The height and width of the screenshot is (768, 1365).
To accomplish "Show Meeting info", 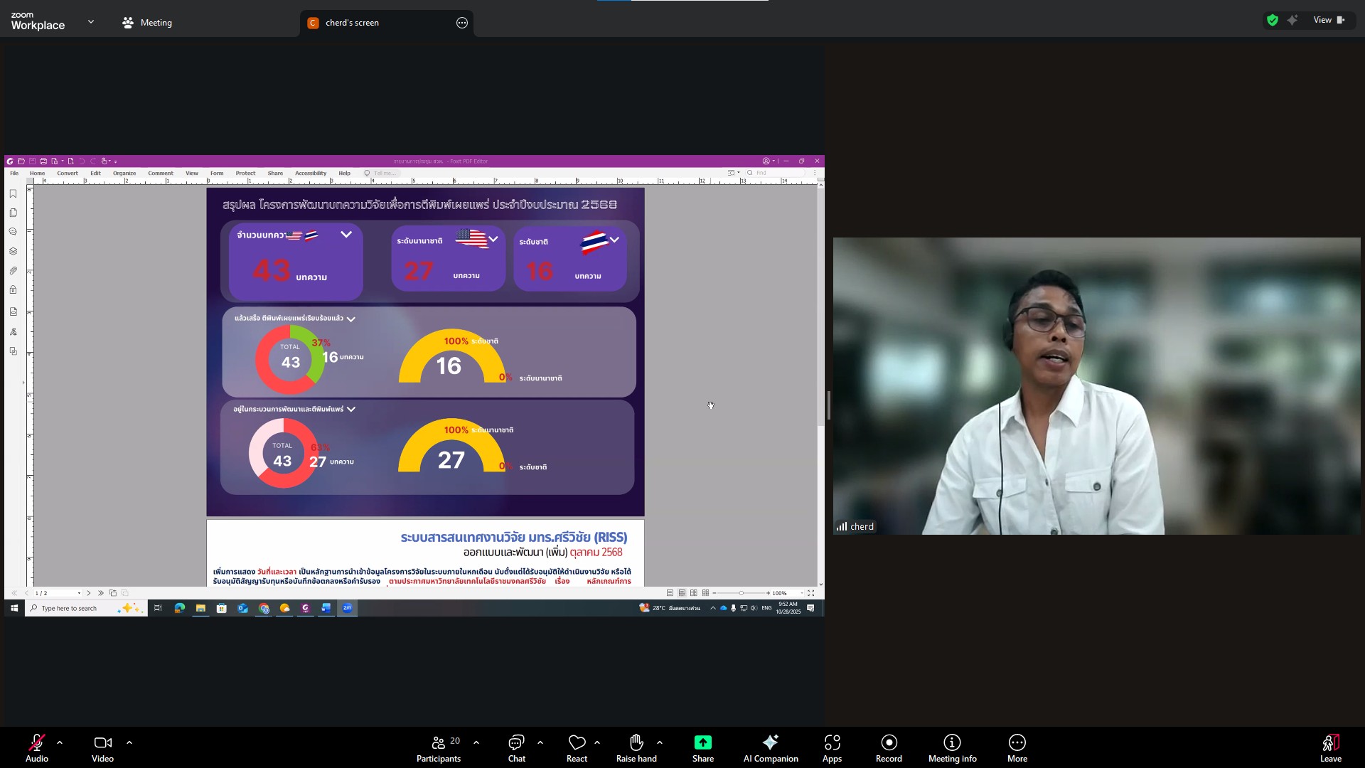I will point(952,747).
